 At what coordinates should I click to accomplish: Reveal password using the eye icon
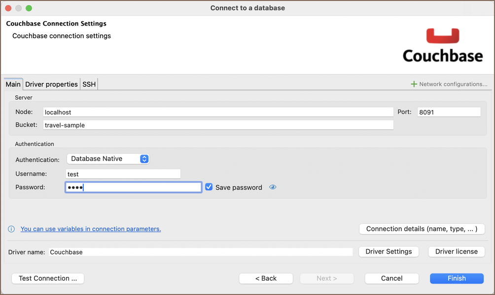tap(273, 187)
